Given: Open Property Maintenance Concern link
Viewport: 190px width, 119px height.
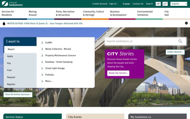Looking at the screenshot, I should 61,56.
